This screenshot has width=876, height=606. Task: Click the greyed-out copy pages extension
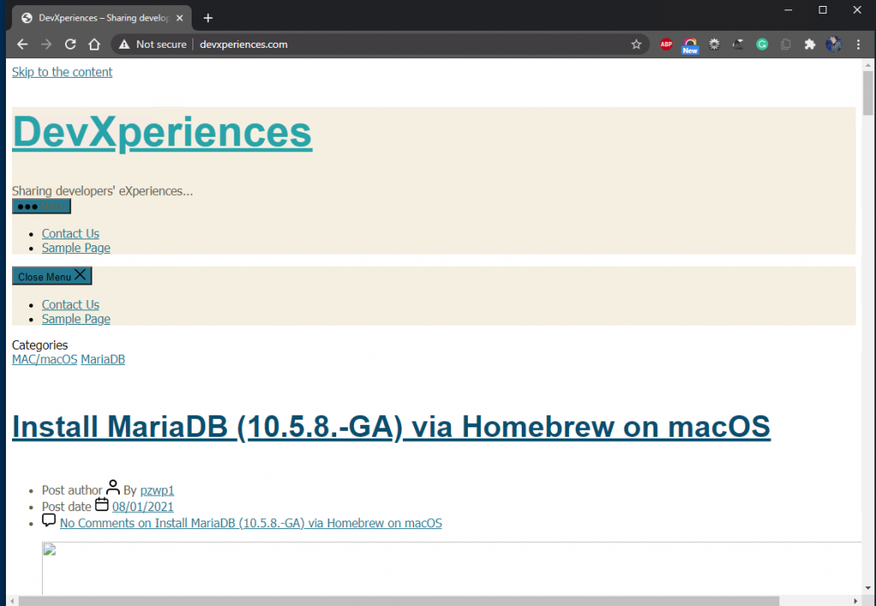point(786,44)
